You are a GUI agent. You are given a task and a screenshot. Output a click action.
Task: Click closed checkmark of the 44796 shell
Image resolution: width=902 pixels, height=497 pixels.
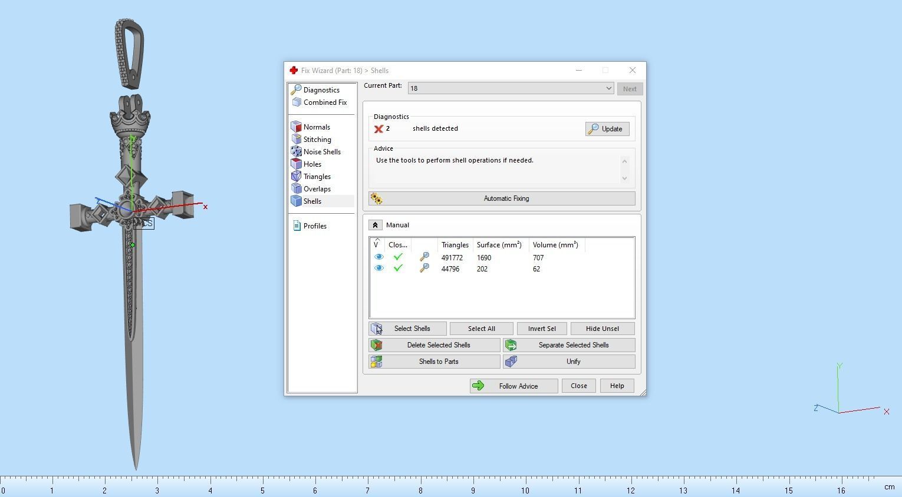[398, 269]
